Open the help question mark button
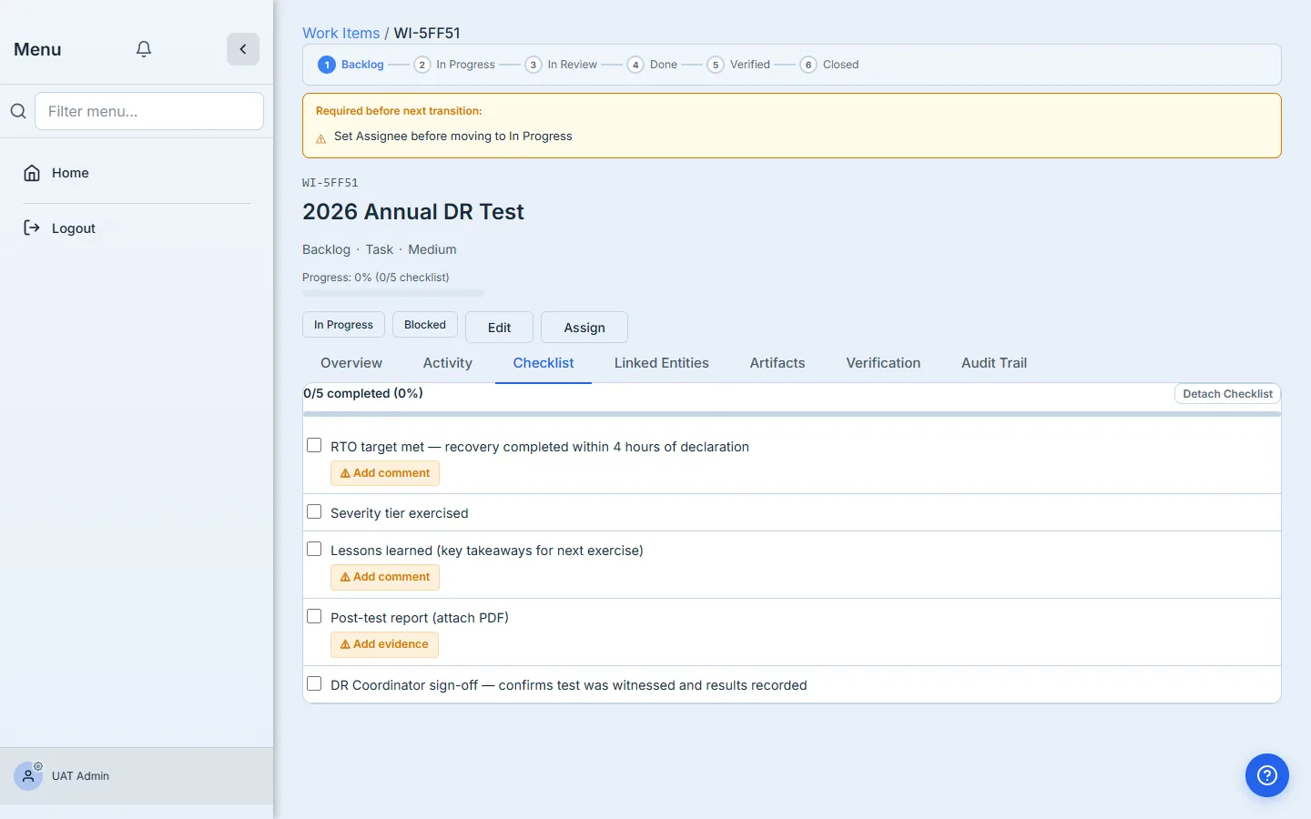The height and width of the screenshot is (819, 1311). [x=1267, y=775]
